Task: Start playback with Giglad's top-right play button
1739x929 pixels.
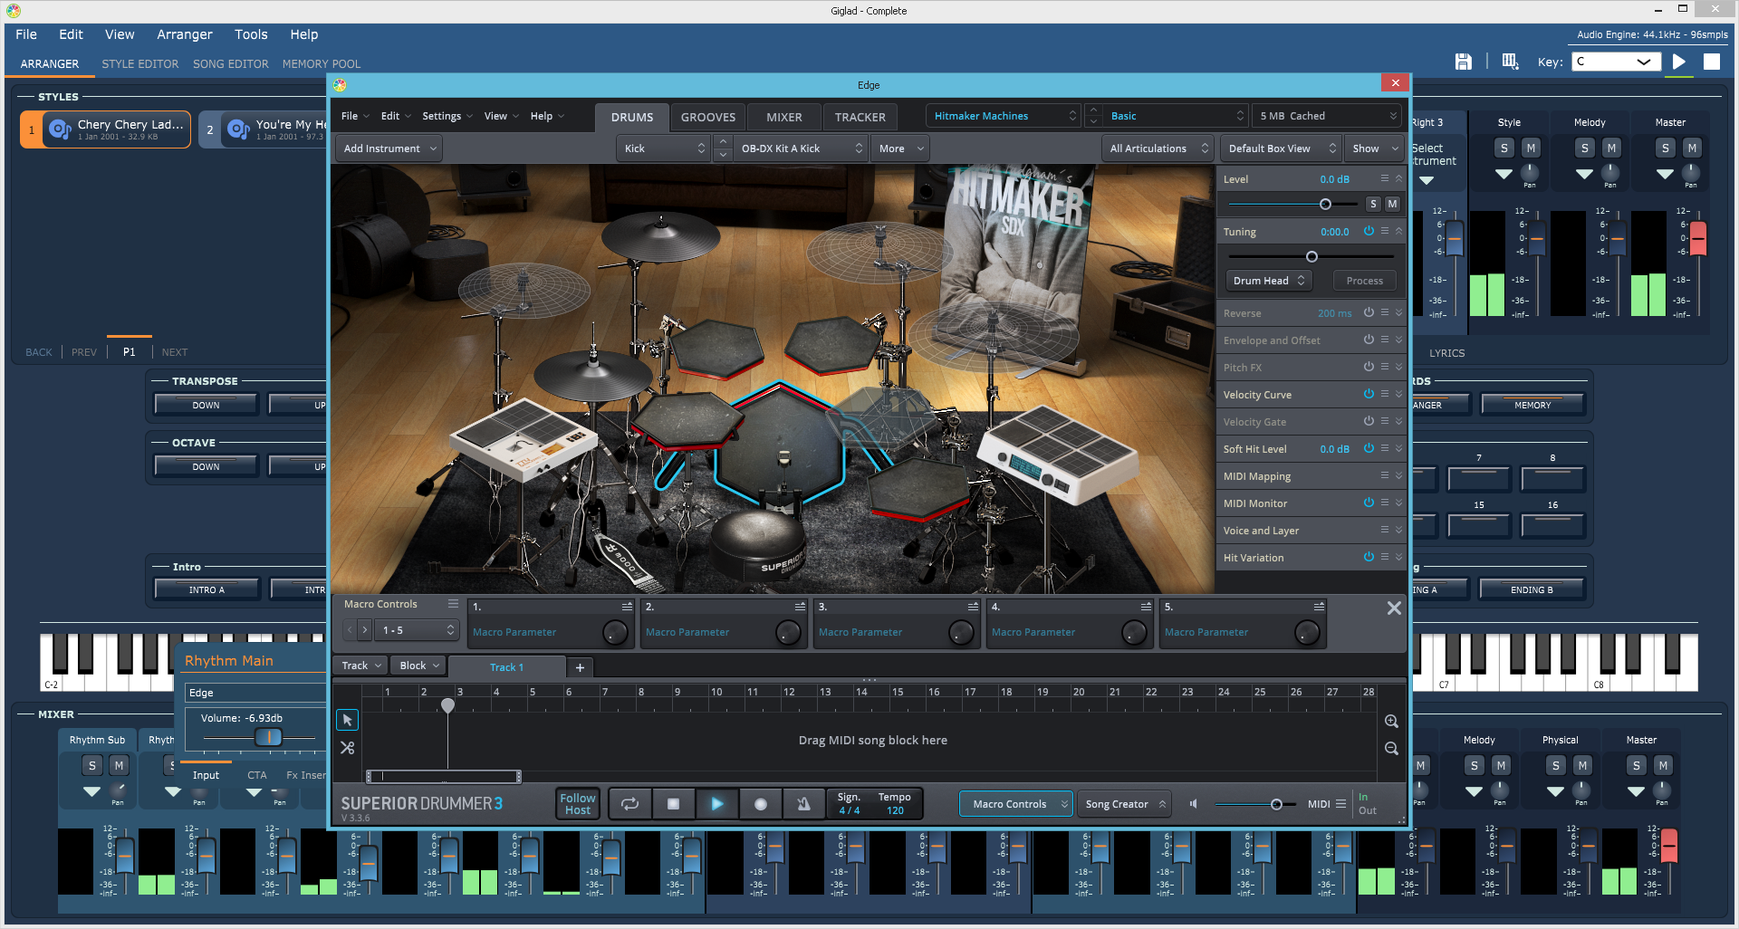Action: 1679,62
